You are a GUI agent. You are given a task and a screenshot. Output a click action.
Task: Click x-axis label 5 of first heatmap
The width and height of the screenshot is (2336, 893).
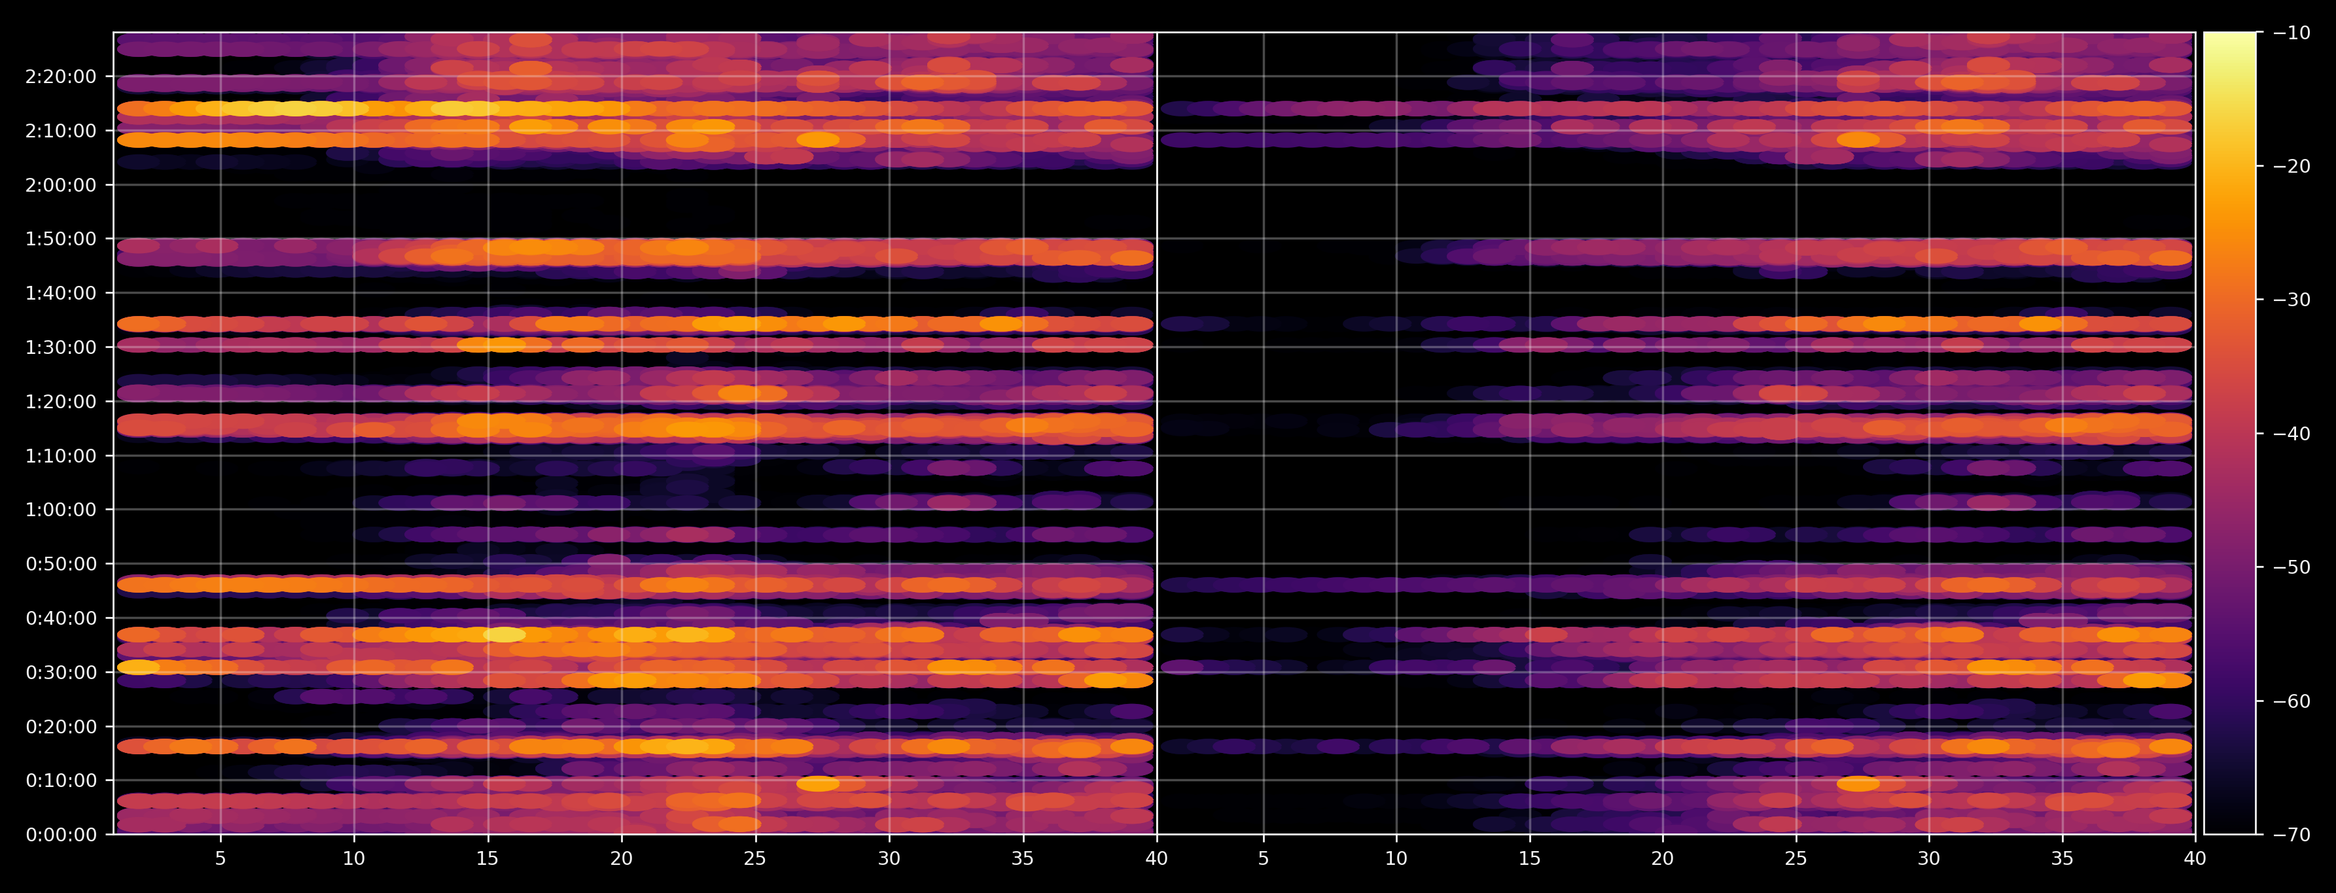[x=221, y=858]
